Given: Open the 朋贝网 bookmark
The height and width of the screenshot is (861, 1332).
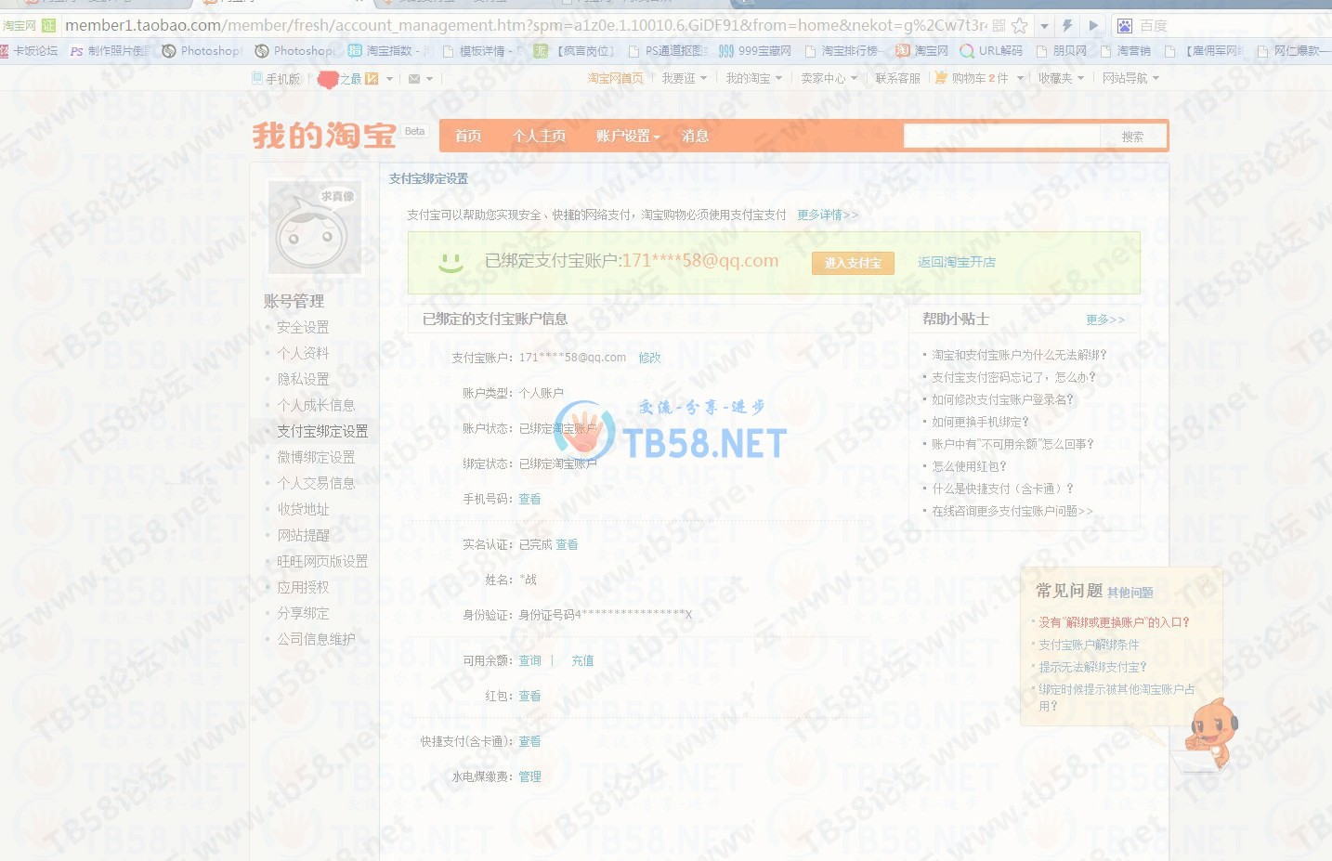Looking at the screenshot, I should coord(1062,51).
